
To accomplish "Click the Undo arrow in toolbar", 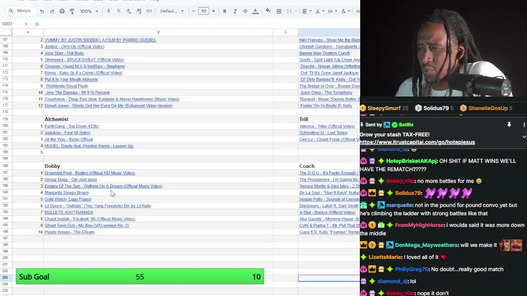I will 42,11.
